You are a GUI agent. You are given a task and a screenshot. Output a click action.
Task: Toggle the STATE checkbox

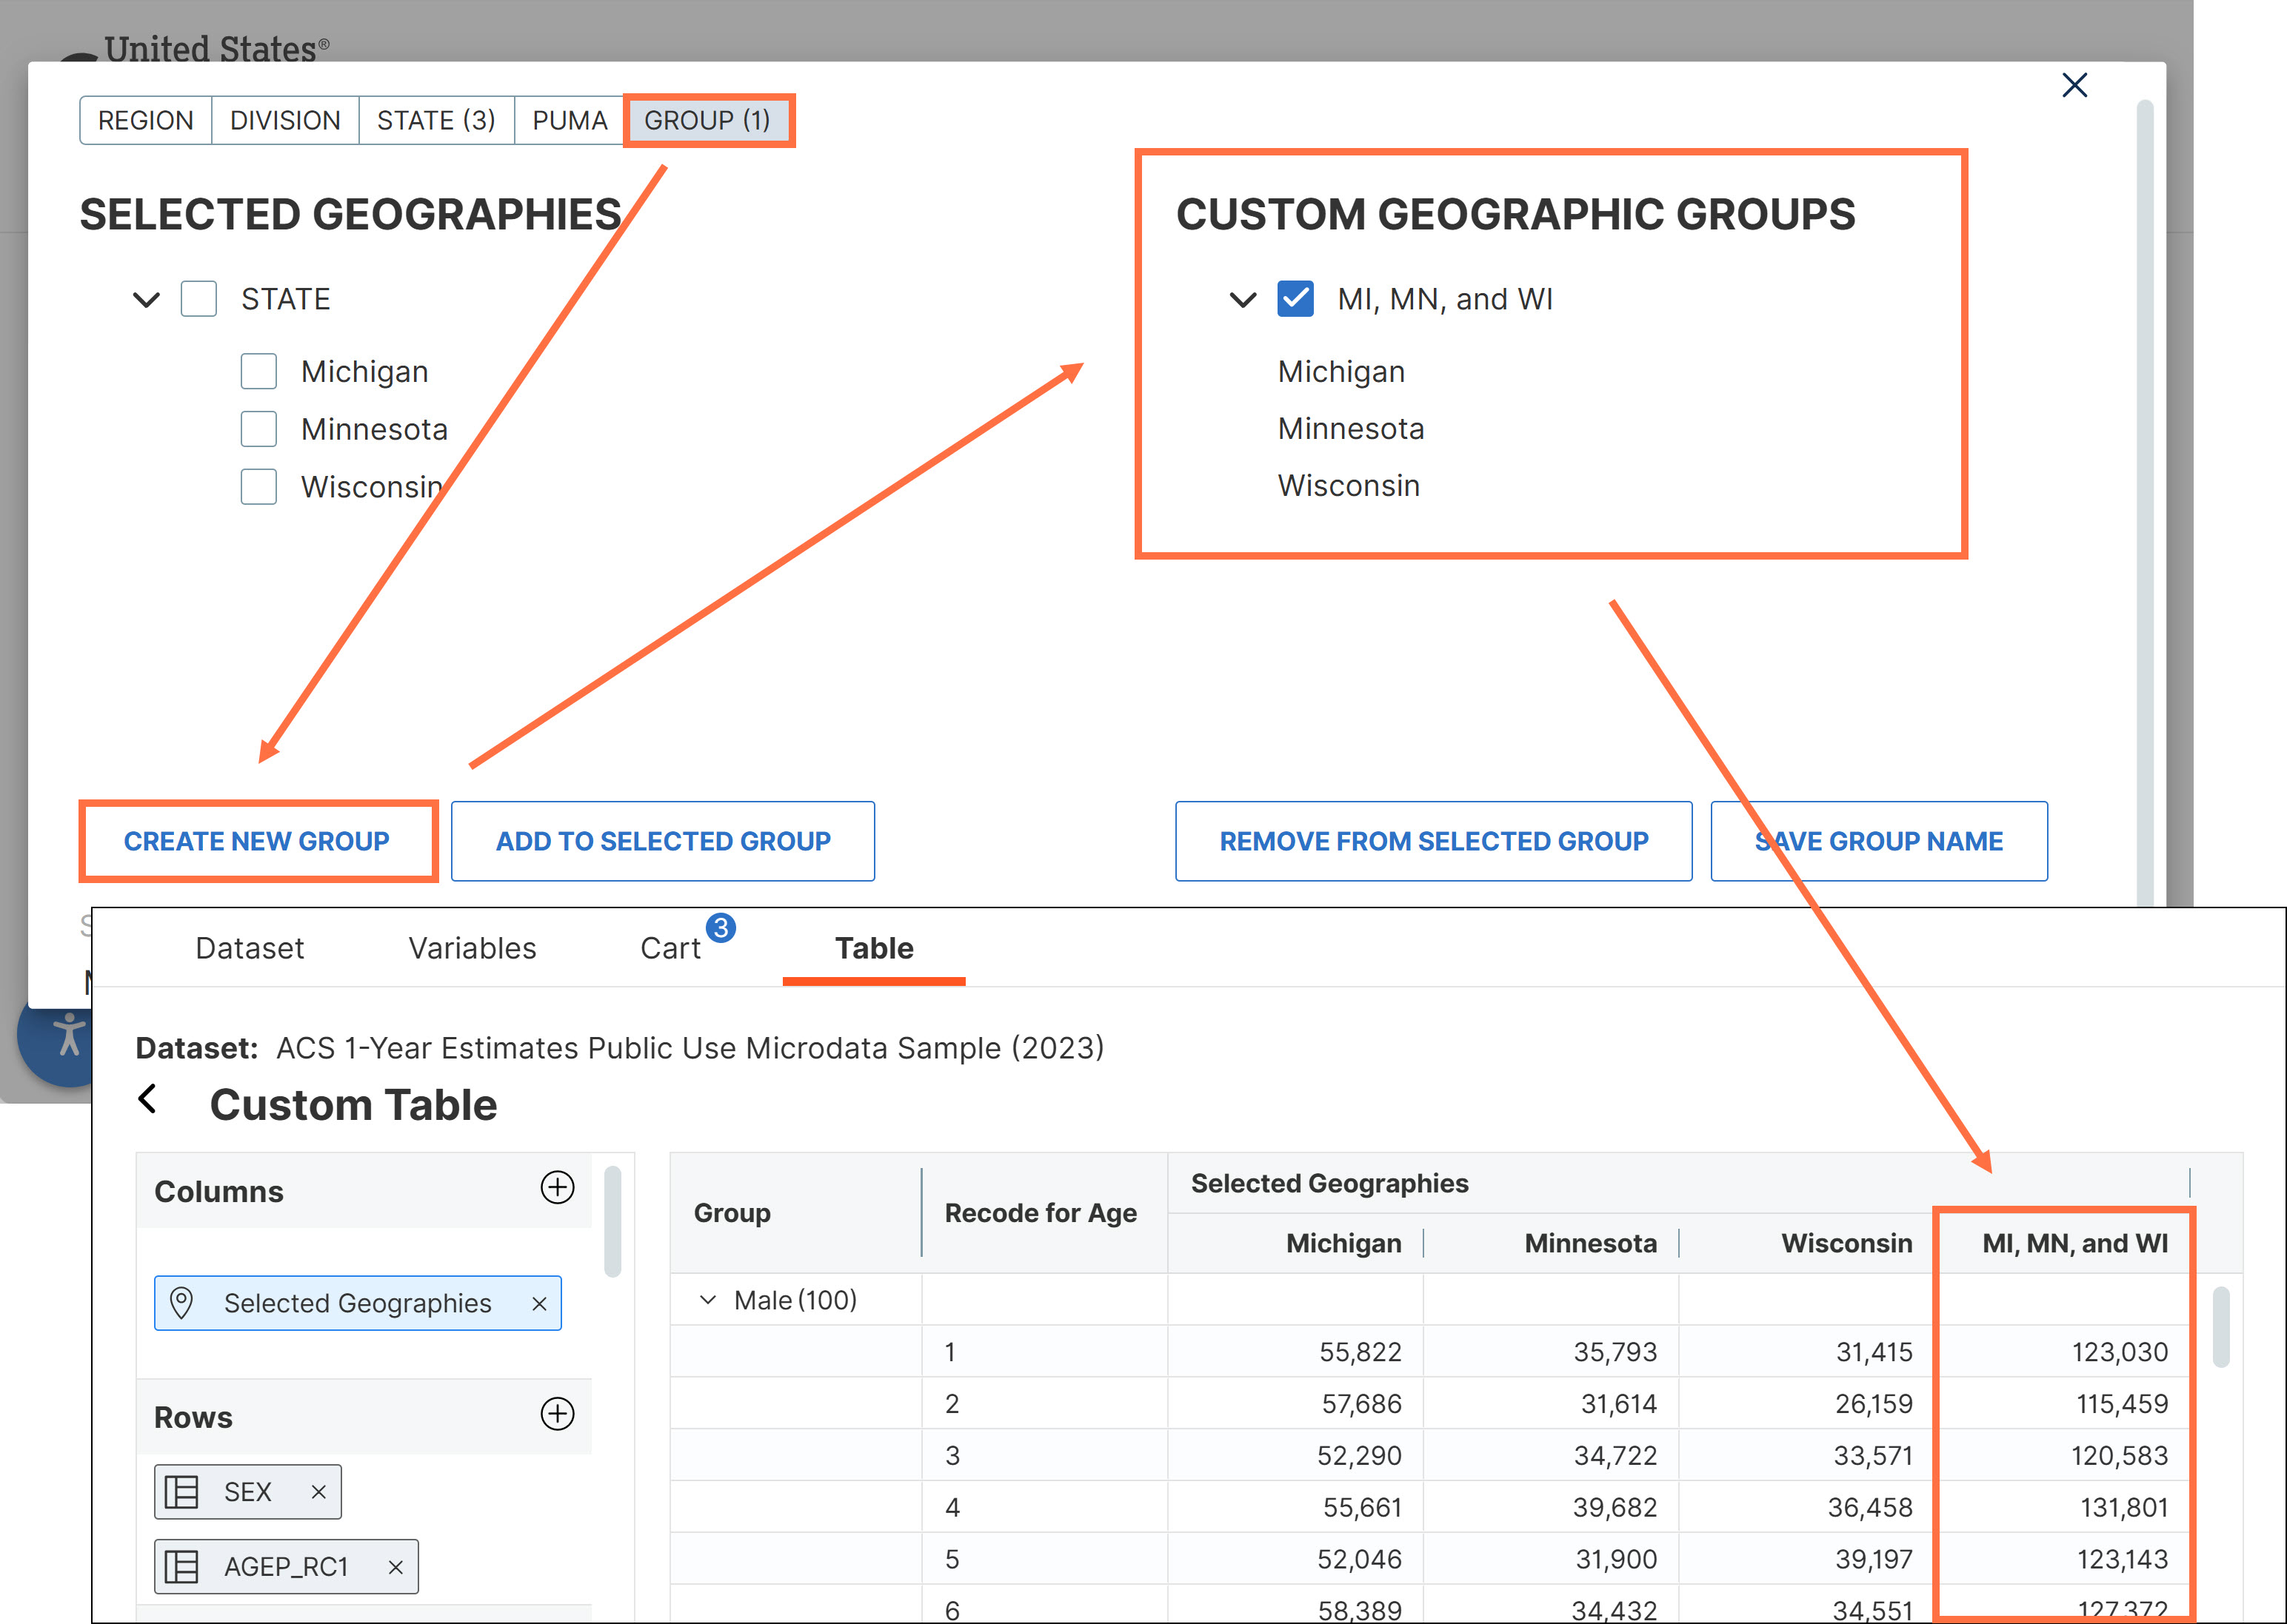pyautogui.click(x=198, y=299)
